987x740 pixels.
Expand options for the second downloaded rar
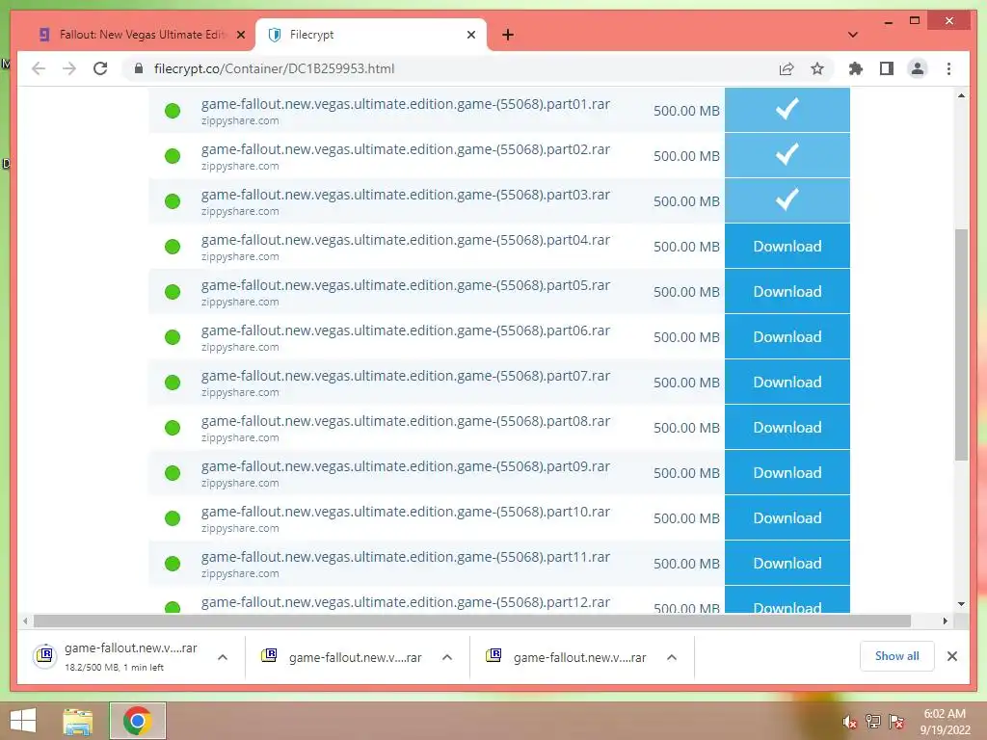447,657
